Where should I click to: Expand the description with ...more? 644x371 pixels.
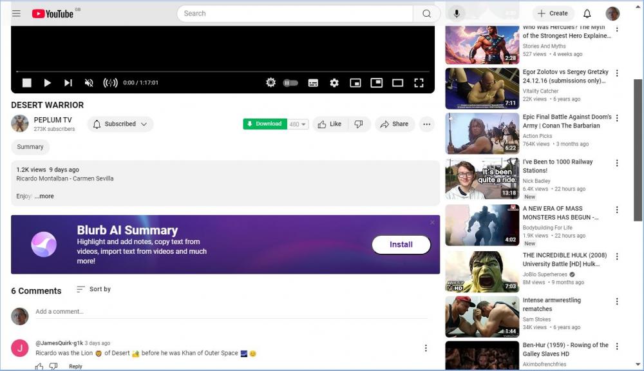pyautogui.click(x=44, y=196)
